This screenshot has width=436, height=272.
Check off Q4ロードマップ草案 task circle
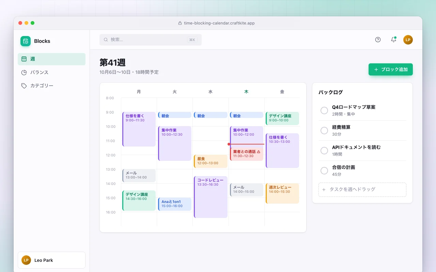[x=324, y=111]
